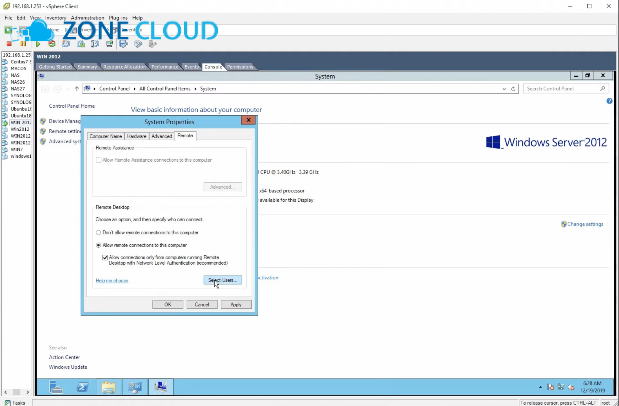Open Snapshot Manager from toolbar
Image resolution: width=619 pixels, height=406 pixels.
point(95,44)
